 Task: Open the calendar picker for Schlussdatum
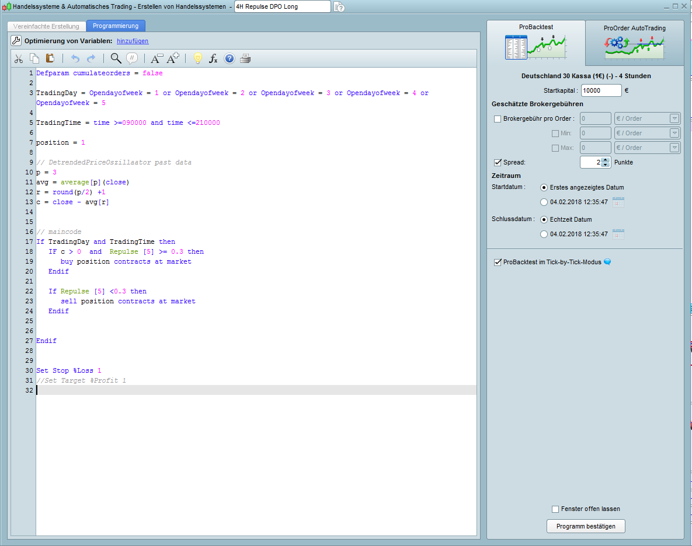click(x=618, y=235)
